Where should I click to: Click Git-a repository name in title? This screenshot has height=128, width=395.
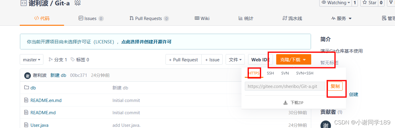point(62,3)
